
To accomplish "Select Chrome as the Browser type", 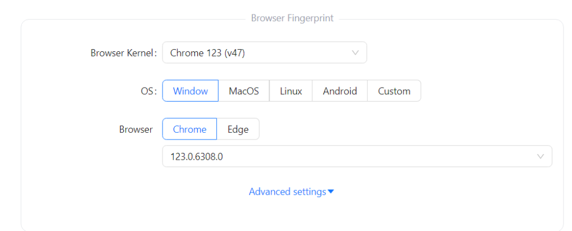I will click(x=189, y=129).
